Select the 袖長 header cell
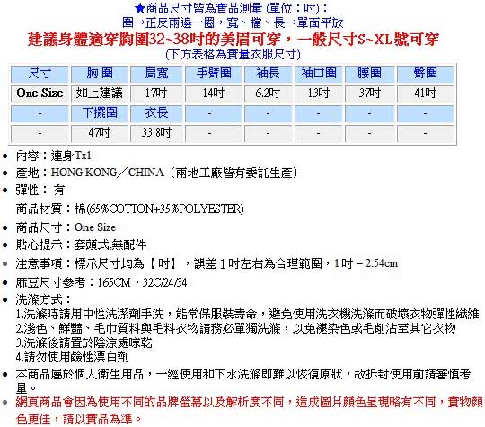The image size is (485, 427). tap(268, 74)
